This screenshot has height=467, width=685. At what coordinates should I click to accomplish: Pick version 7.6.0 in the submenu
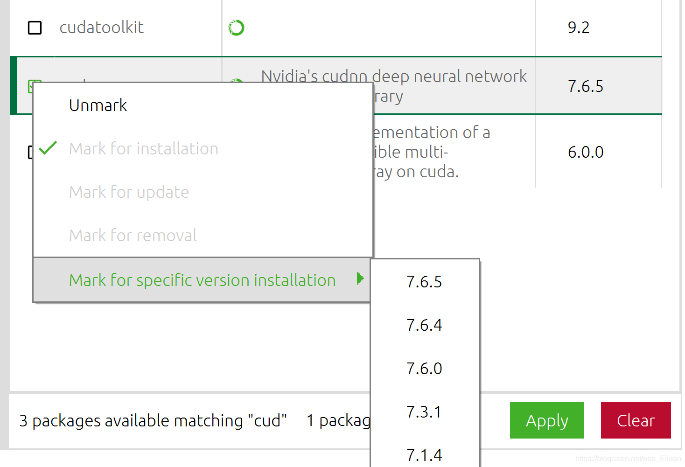coord(424,369)
